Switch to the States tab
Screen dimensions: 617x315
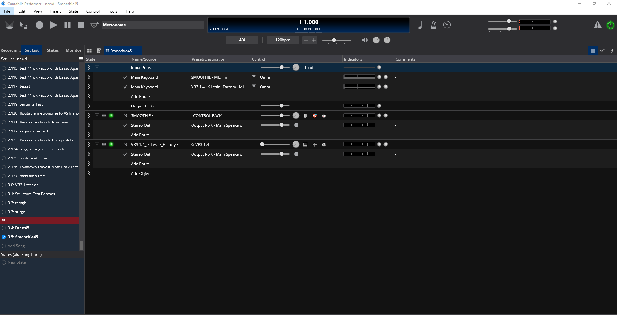click(53, 50)
